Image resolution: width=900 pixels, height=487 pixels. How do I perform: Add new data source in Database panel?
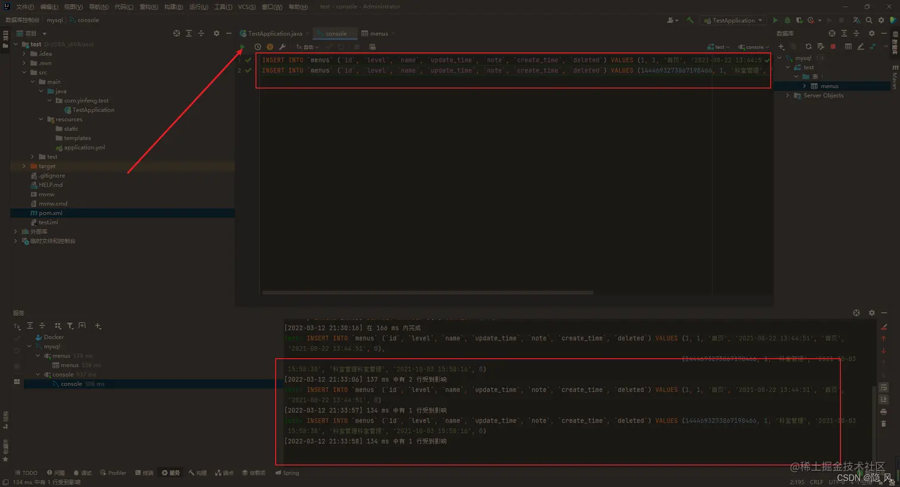(x=781, y=46)
